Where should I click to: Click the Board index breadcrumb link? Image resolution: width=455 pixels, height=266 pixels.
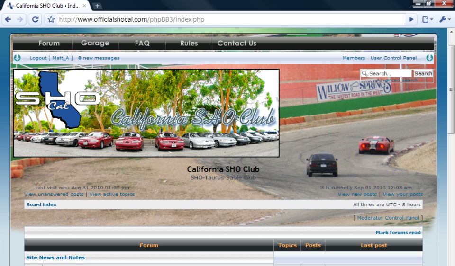[42, 204]
